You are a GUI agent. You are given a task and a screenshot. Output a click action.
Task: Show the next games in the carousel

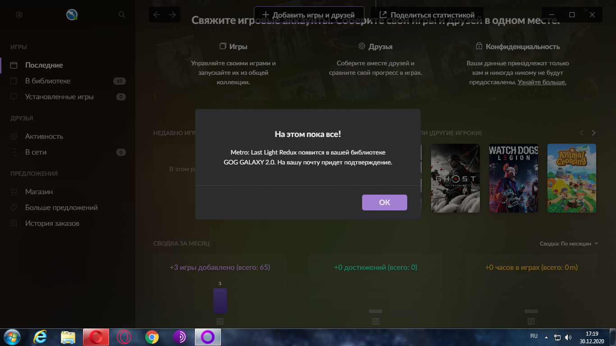593,133
